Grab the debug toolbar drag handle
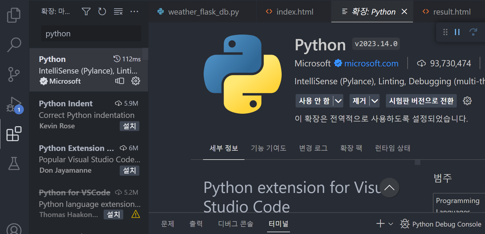The width and height of the screenshot is (485, 234). (x=445, y=32)
